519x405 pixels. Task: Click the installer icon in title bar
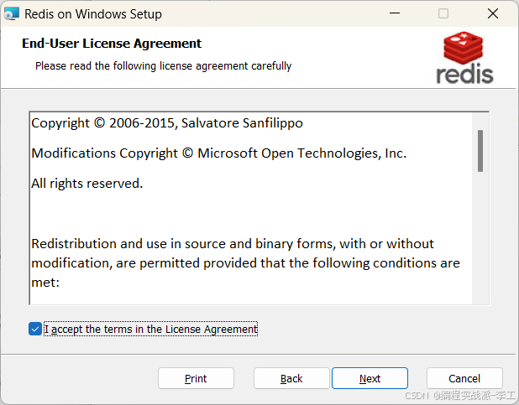point(11,14)
